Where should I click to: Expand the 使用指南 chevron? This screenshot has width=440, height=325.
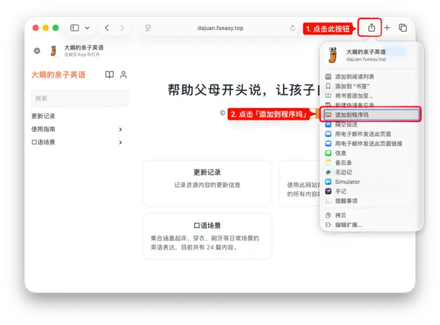120,129
